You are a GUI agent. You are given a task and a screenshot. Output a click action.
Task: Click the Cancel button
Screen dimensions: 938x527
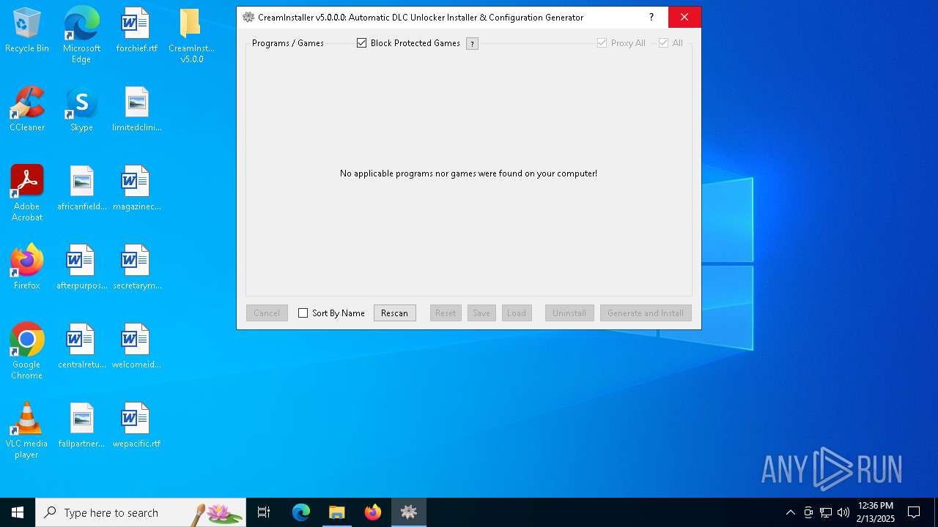click(267, 313)
